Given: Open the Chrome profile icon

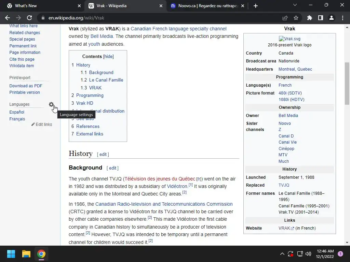Looking at the screenshot, I should (x=332, y=18).
